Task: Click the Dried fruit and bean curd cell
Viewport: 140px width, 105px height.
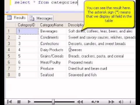Action: [101, 69]
